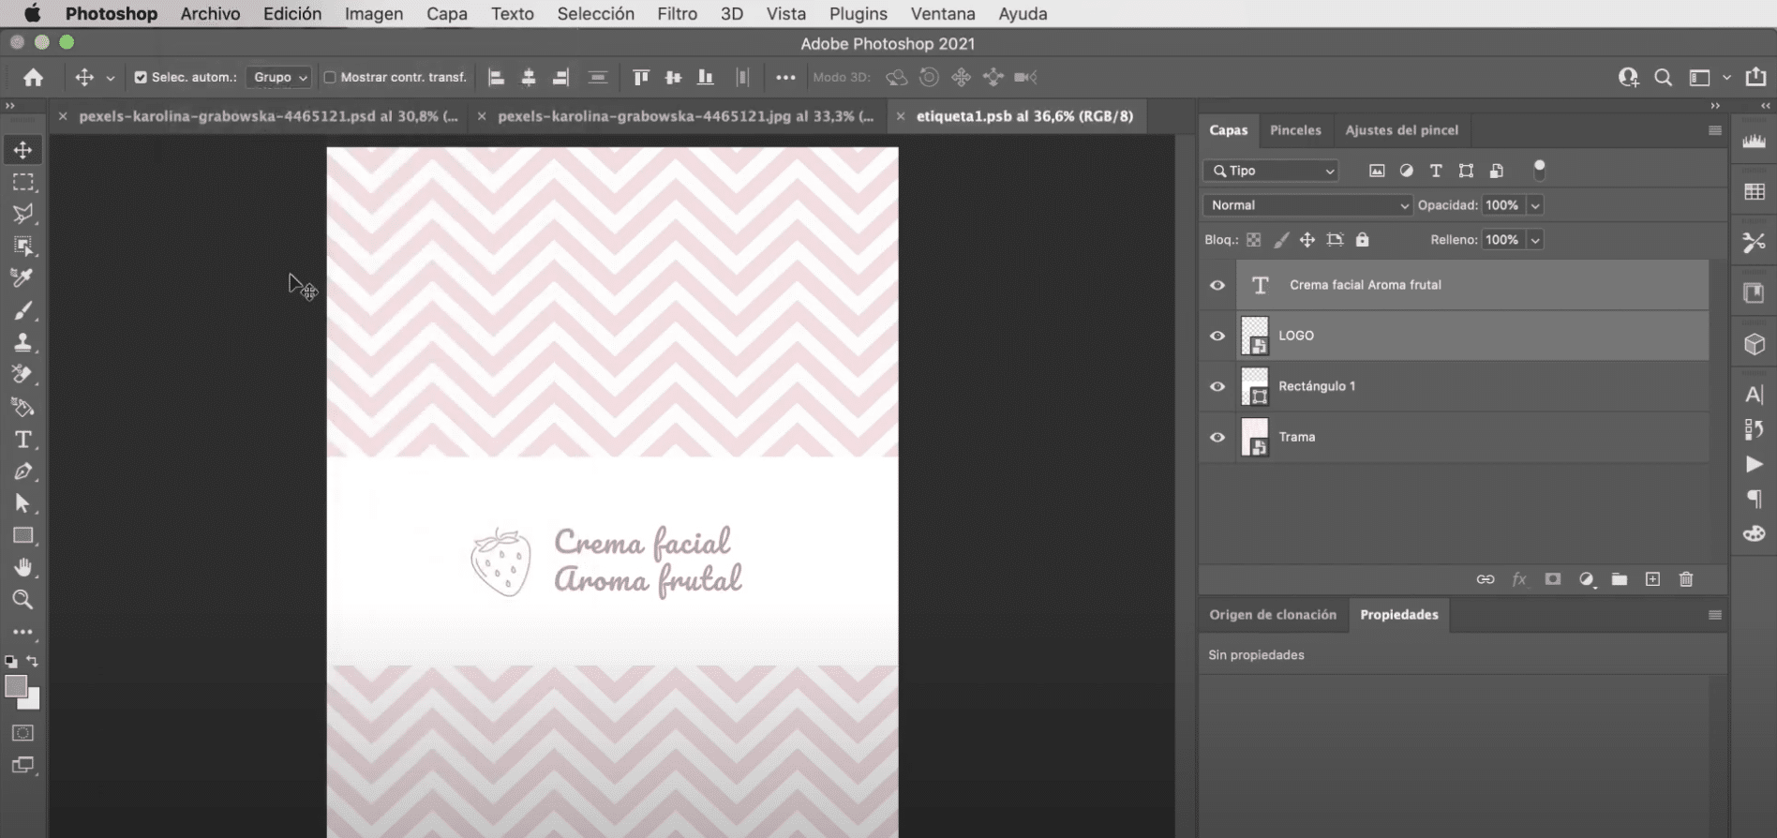The height and width of the screenshot is (838, 1777).
Task: Open the Share icon at top right
Action: [x=1755, y=77]
